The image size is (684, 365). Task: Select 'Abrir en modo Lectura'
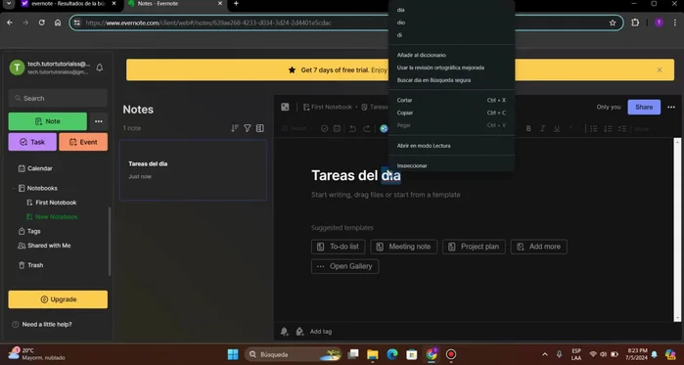(x=451, y=146)
